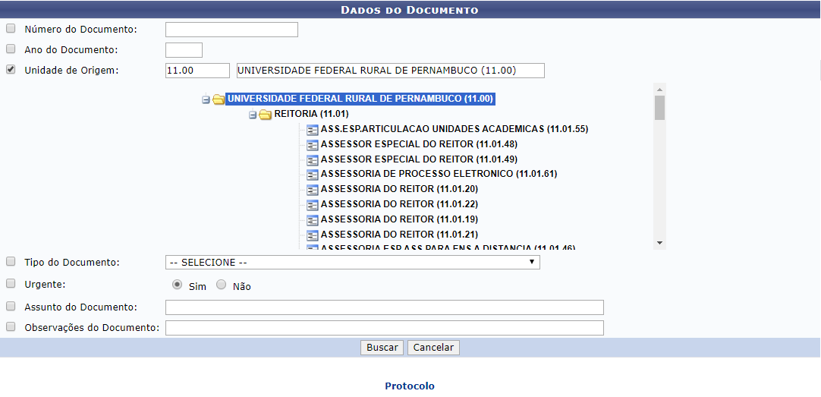Click the Observações do Documento text field
The width and height of the screenshot is (821, 397).
[384, 328]
